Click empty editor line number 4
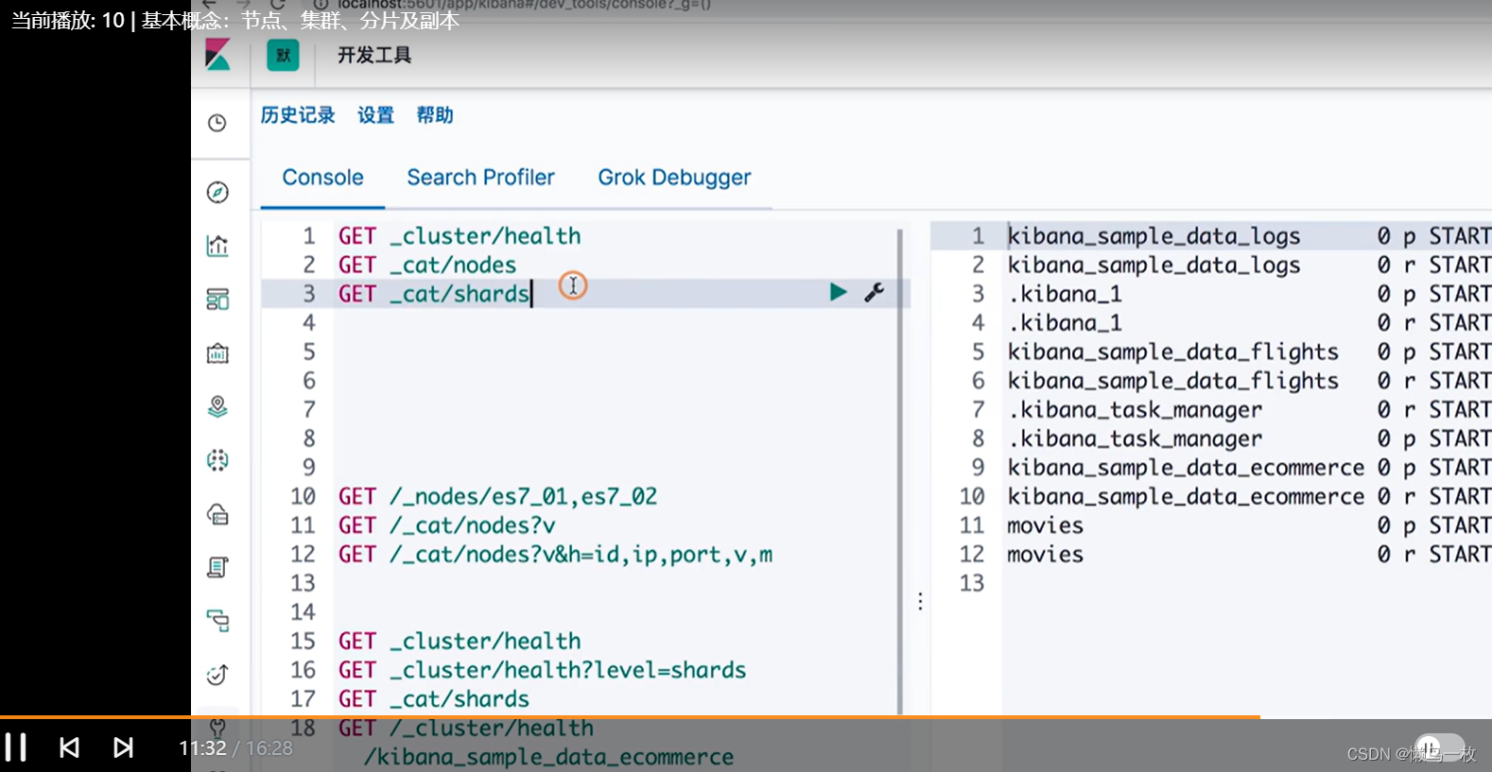1492x772 pixels. click(x=309, y=323)
